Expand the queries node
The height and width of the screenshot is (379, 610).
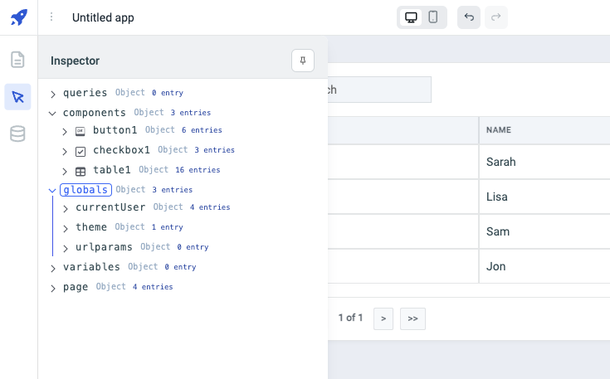pos(53,94)
